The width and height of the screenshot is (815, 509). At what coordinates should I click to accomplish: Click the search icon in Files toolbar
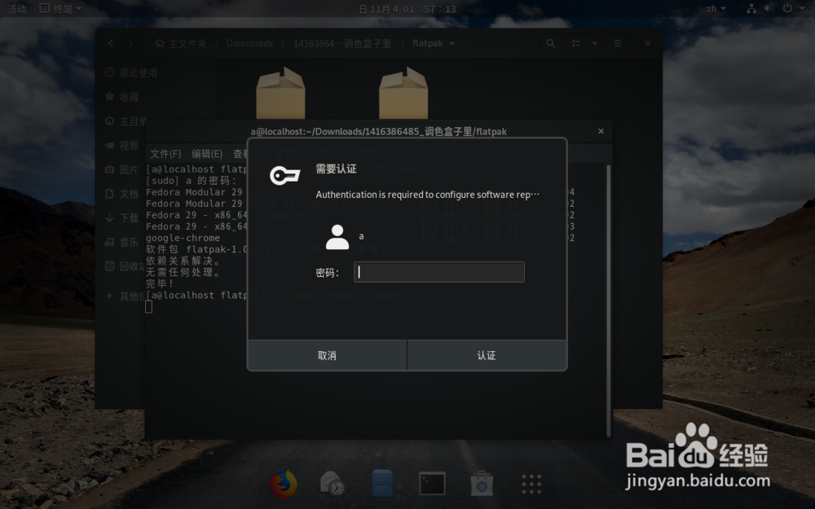(x=551, y=43)
